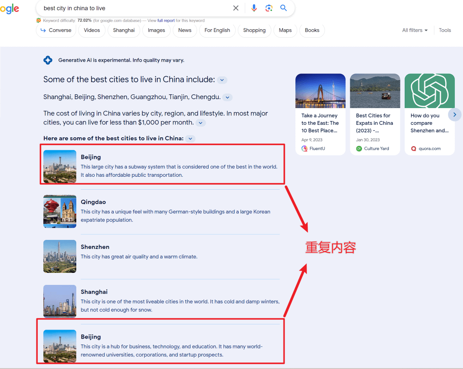This screenshot has width=463, height=369.
Task: Switch to the Images tab
Action: [x=156, y=30]
